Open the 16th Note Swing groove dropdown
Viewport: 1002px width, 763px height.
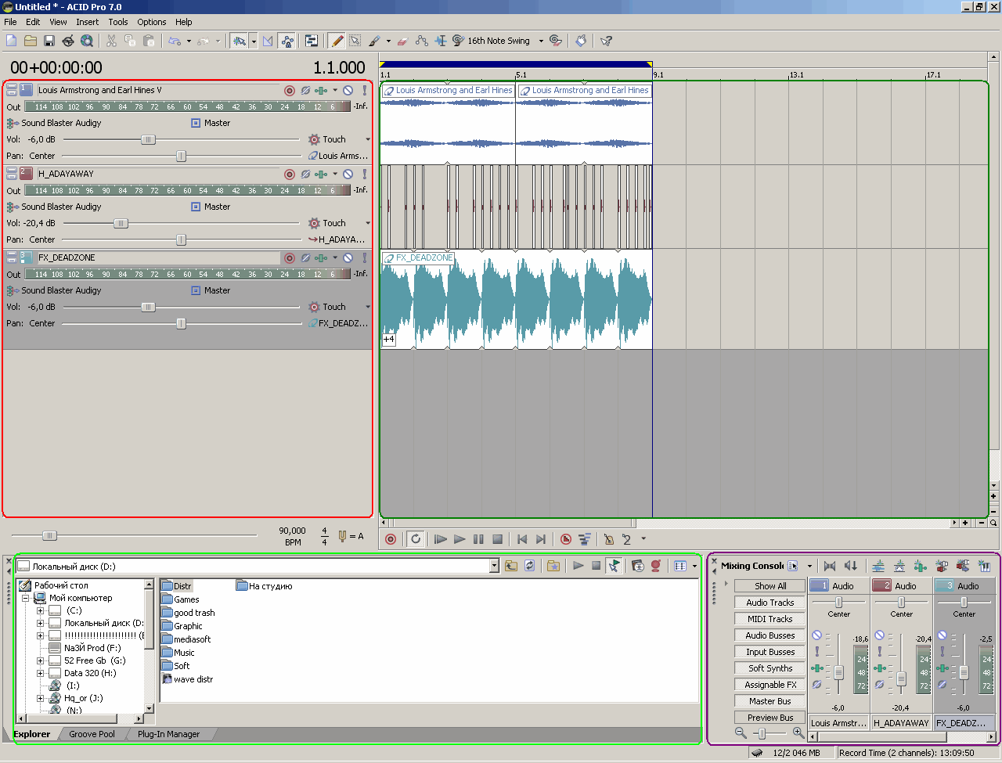[540, 41]
